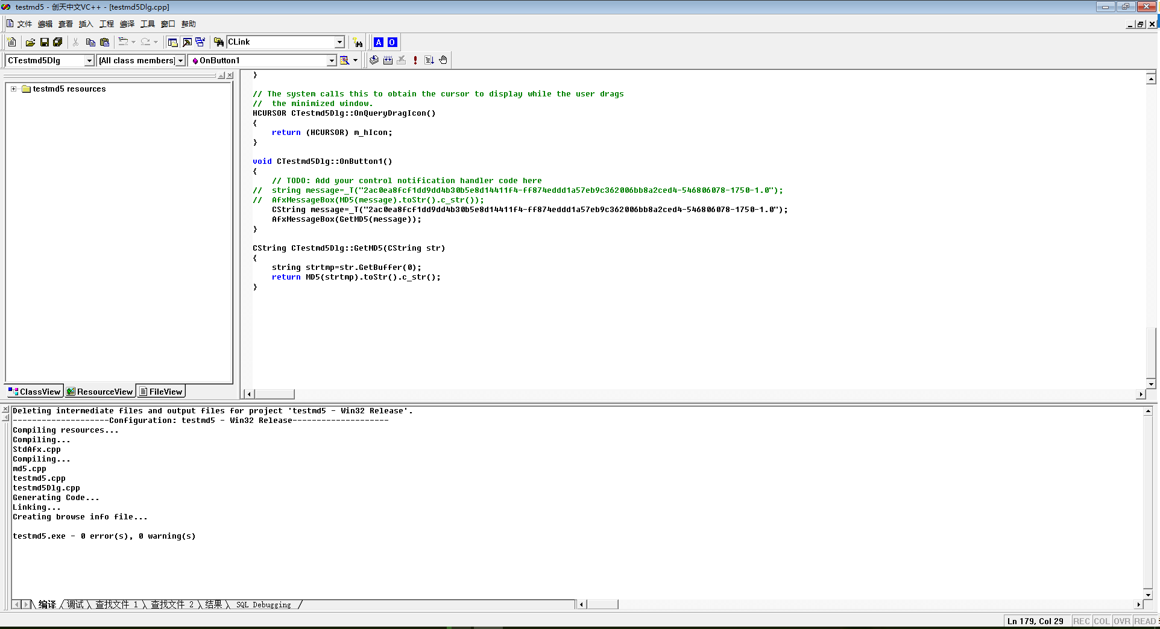Click the red exclamation Execute icon
This screenshot has width=1160, height=629.
[415, 60]
